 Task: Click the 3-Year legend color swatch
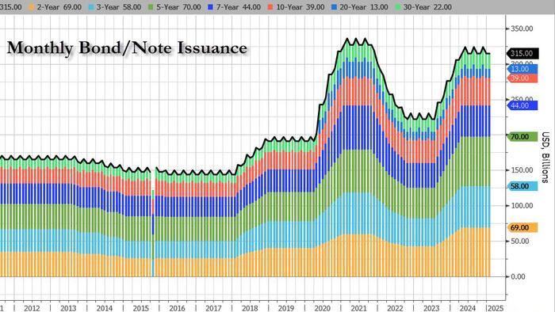pyautogui.click(x=90, y=7)
